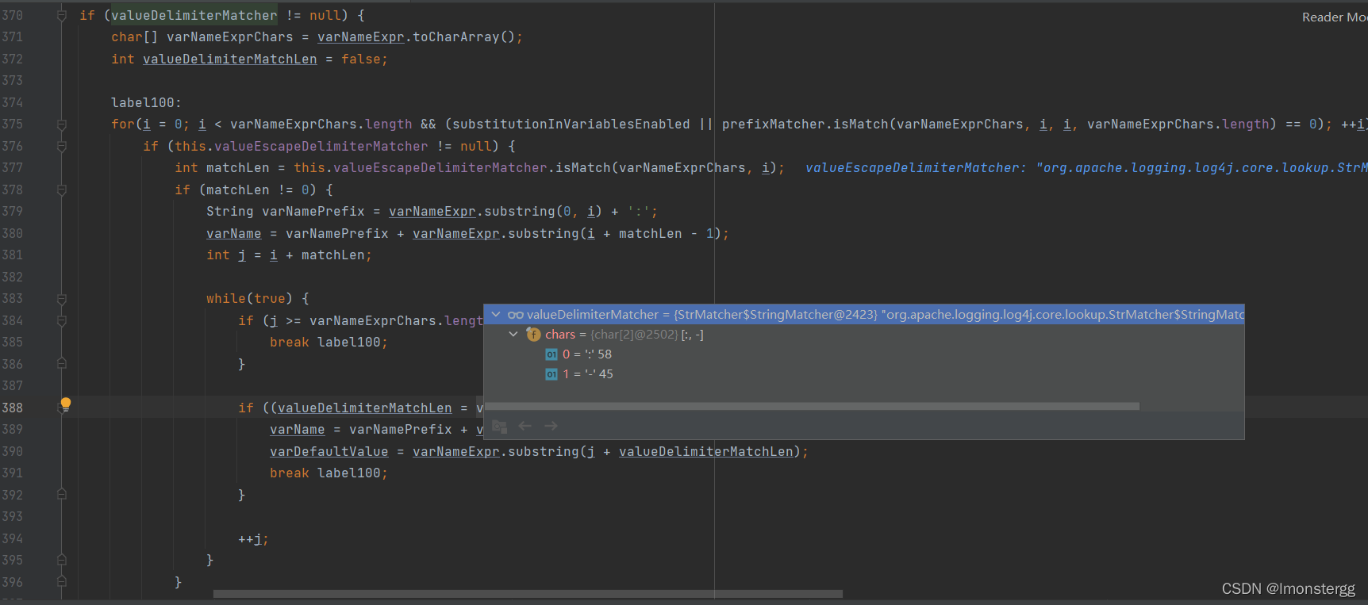Click varName assignment on line 389
1368x605 pixels.
pyautogui.click(x=298, y=430)
